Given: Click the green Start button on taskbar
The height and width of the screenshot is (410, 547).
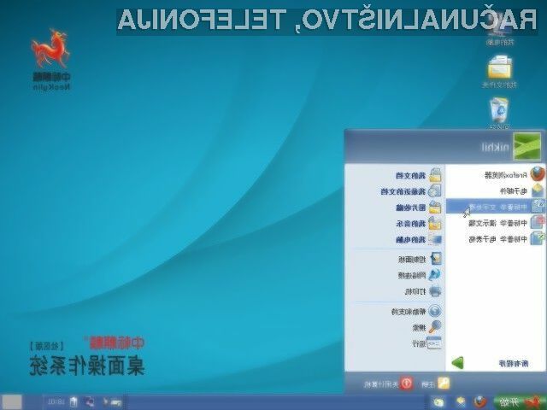Looking at the screenshot, I should click(x=521, y=401).
